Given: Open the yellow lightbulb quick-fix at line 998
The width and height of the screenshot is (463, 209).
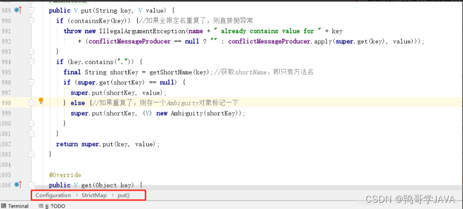Looking at the screenshot, I should (41, 101).
